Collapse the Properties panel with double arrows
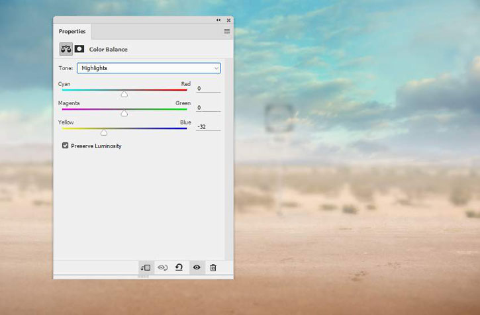 218,21
